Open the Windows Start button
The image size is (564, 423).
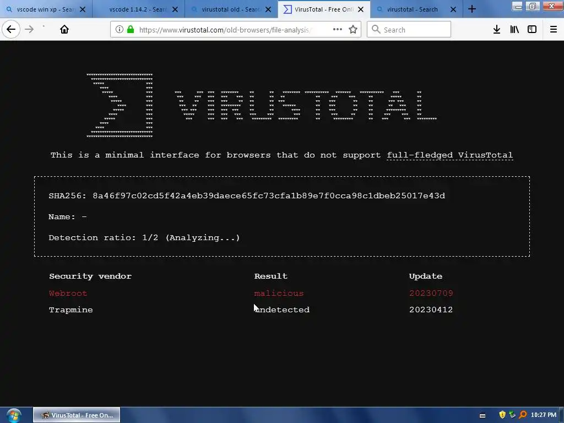14,415
